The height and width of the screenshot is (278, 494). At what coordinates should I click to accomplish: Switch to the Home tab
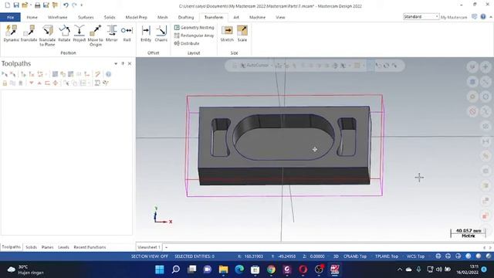point(32,17)
